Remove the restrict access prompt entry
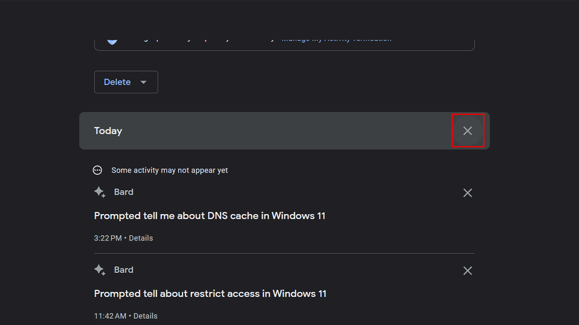Image resolution: width=579 pixels, height=325 pixels. click(468, 271)
